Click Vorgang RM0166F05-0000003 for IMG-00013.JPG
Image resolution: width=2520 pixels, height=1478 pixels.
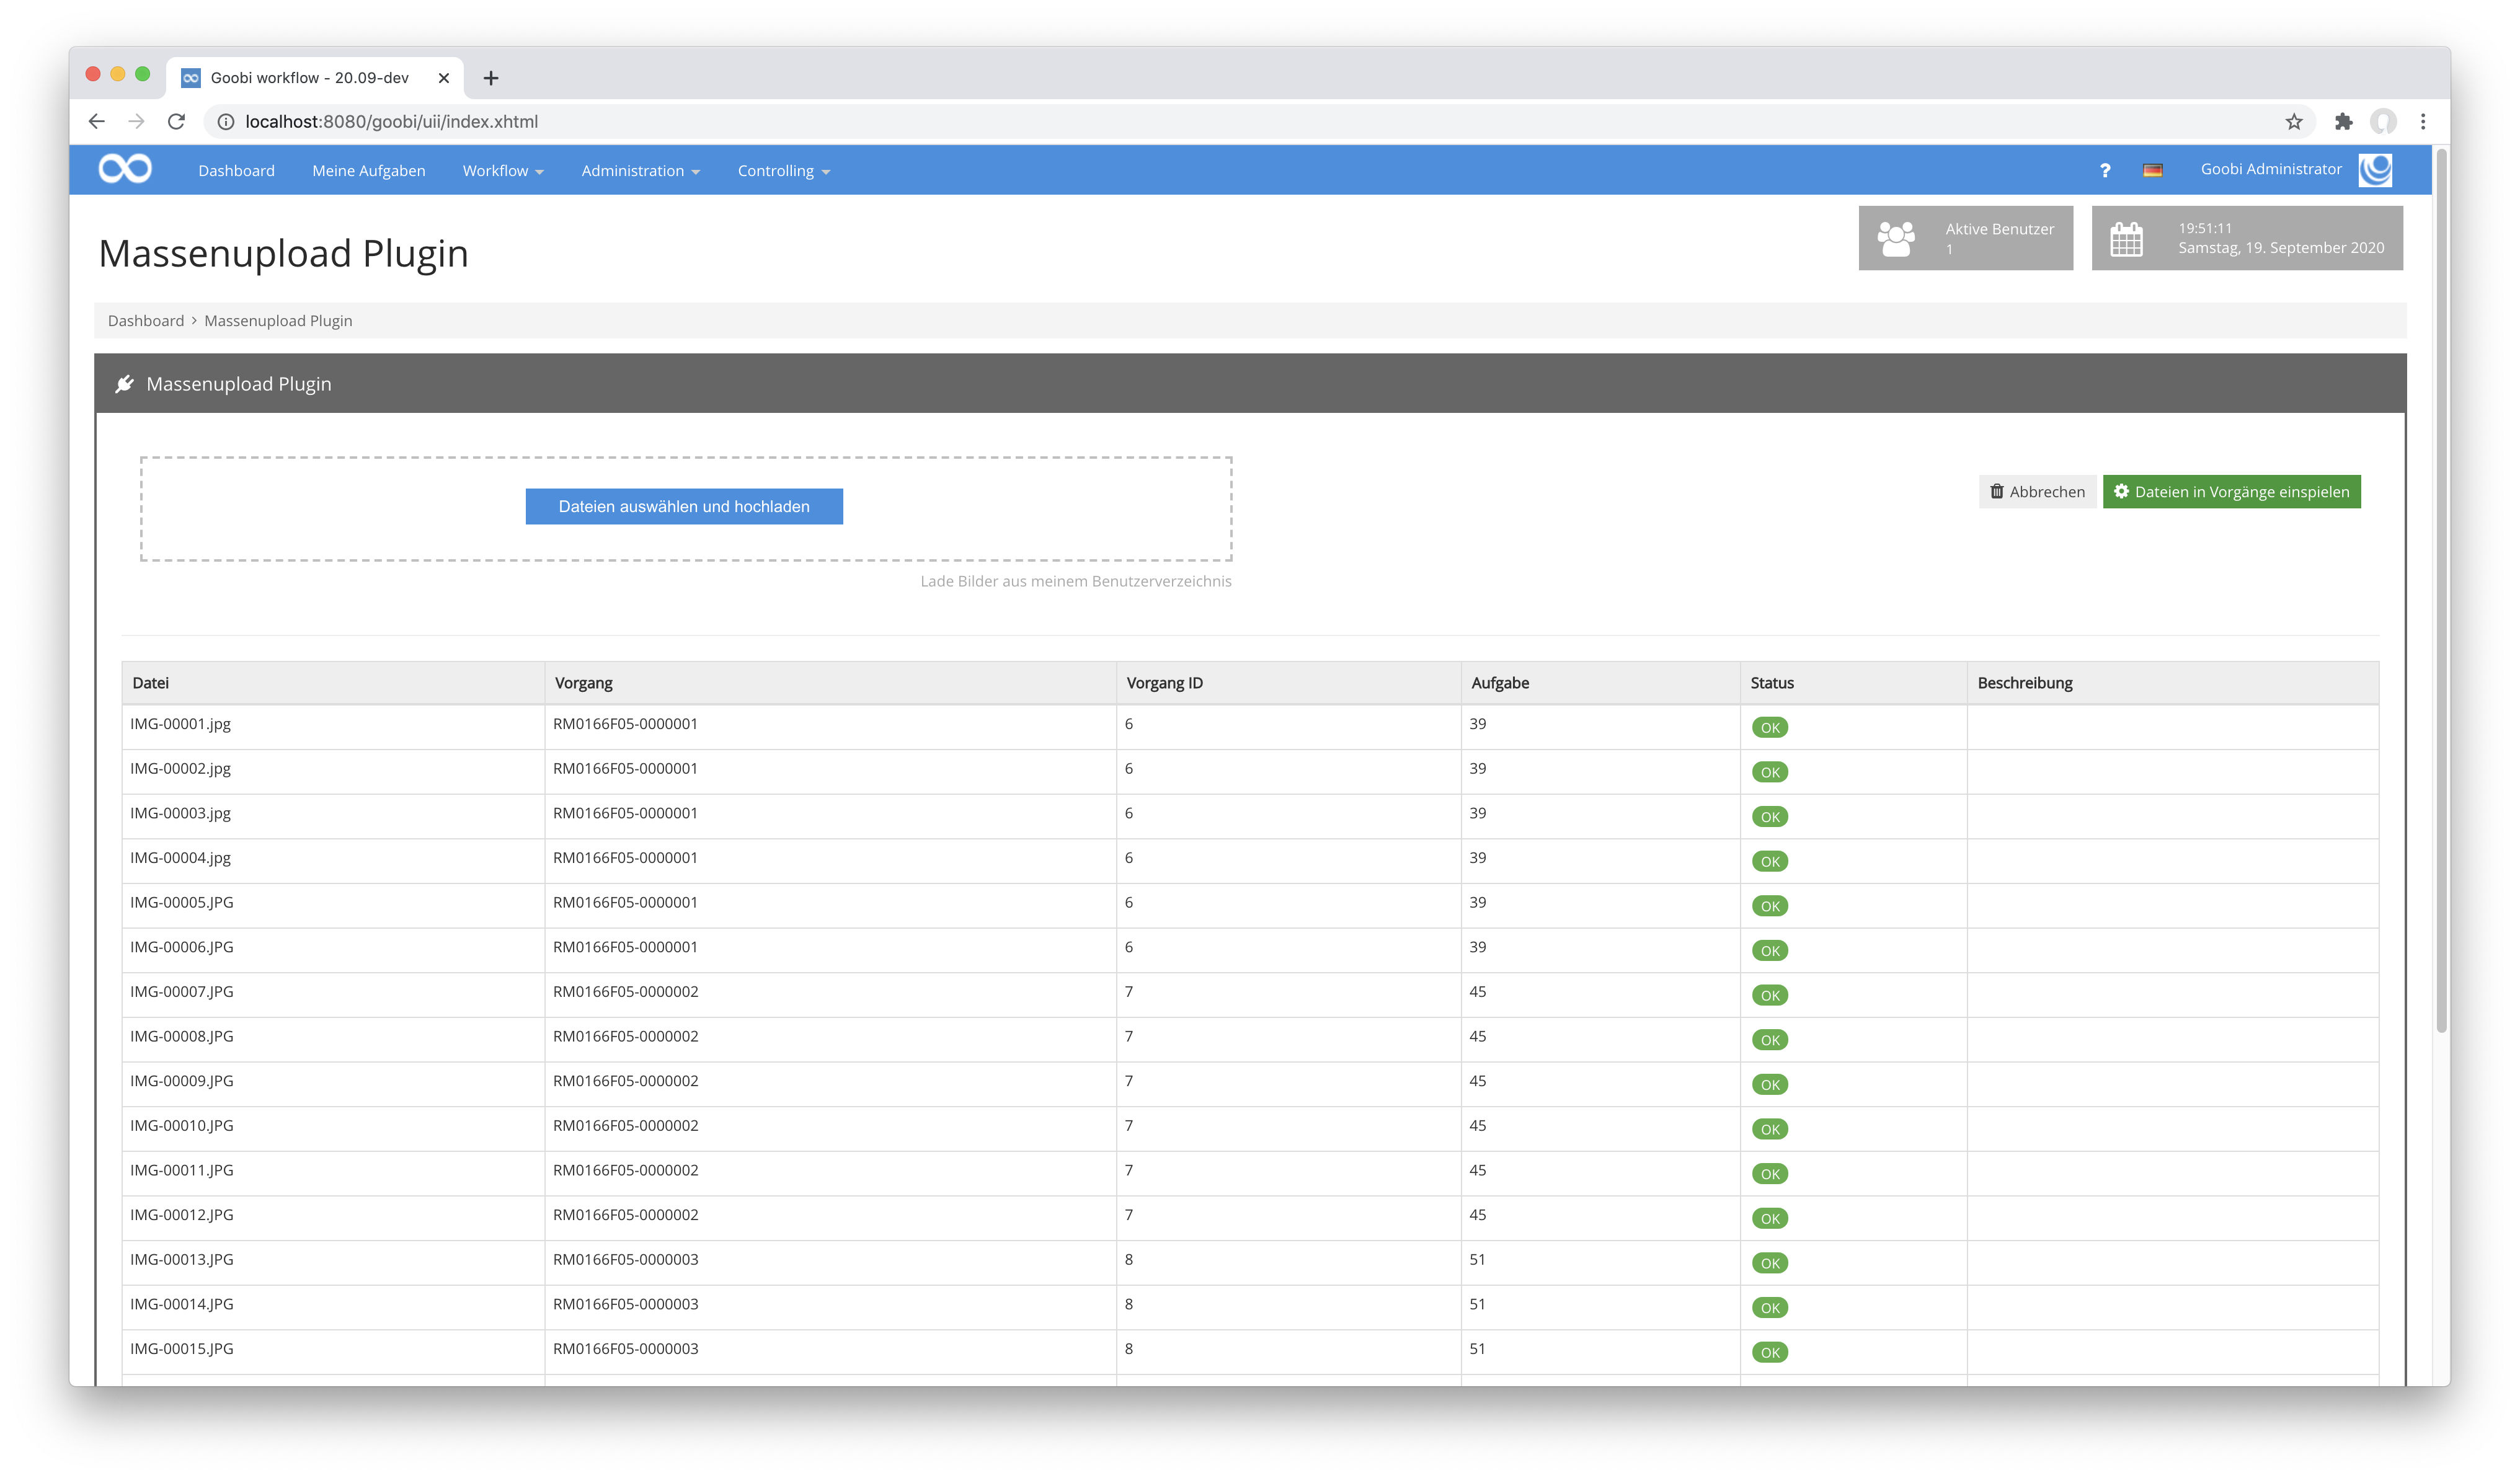pos(626,1260)
